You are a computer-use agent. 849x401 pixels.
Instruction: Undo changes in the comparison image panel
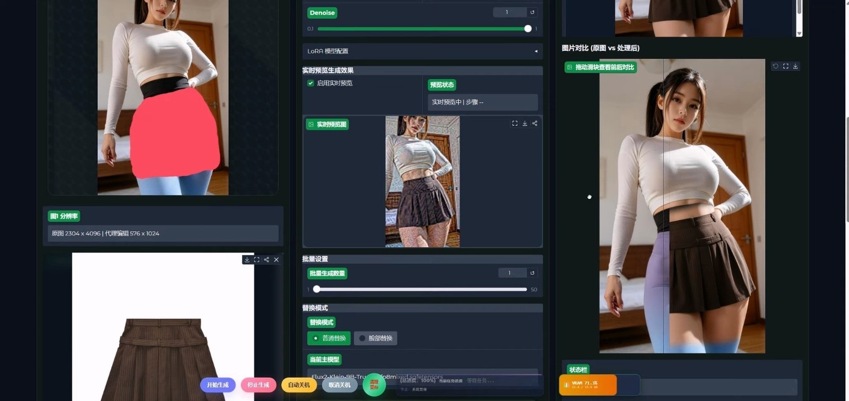[x=776, y=66]
